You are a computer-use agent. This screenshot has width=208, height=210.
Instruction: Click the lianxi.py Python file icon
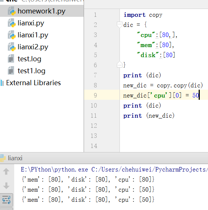point(12,23)
